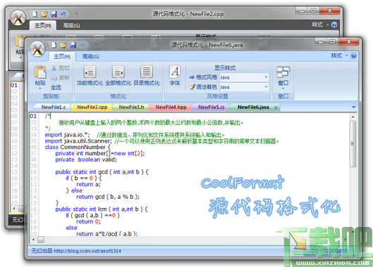The height and width of the screenshot is (267, 373).
Task: Expand the tab list arrow at tab bar end
Action: pyautogui.click(x=353, y=107)
